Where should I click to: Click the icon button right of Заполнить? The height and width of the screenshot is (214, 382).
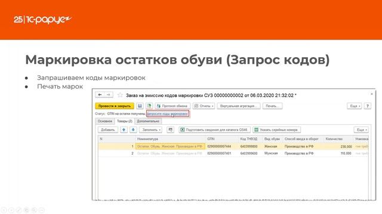click(x=171, y=130)
